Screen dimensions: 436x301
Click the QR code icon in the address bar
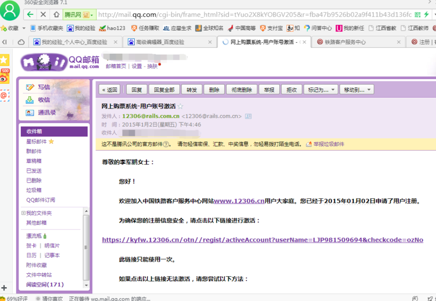tap(417, 14)
